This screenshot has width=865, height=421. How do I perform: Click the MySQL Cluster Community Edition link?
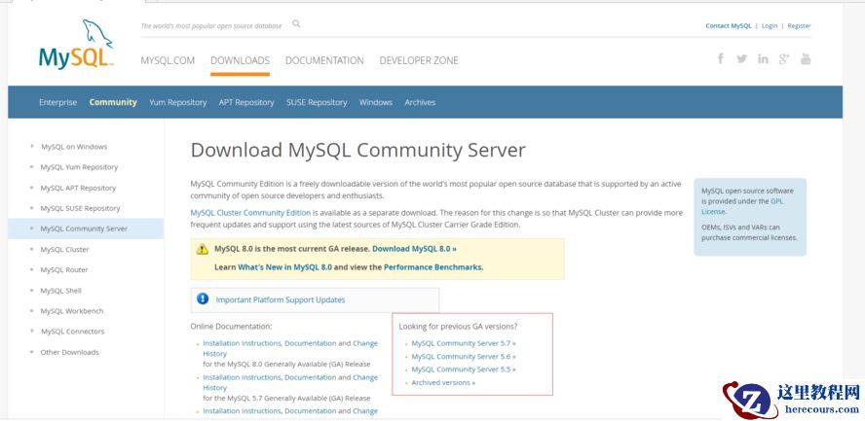click(x=250, y=212)
